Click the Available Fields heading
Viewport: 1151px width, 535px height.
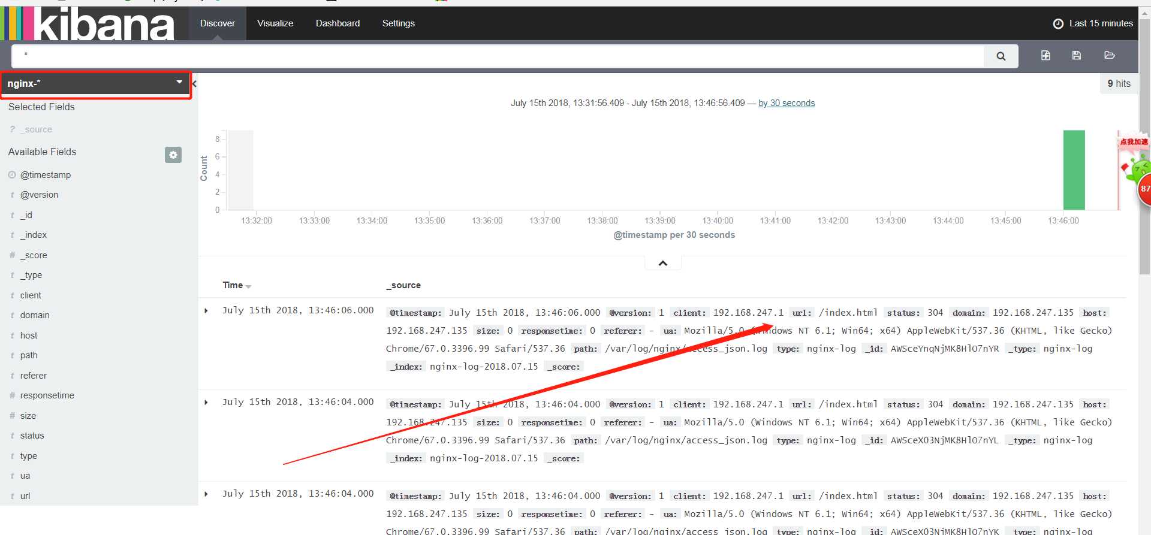click(42, 152)
